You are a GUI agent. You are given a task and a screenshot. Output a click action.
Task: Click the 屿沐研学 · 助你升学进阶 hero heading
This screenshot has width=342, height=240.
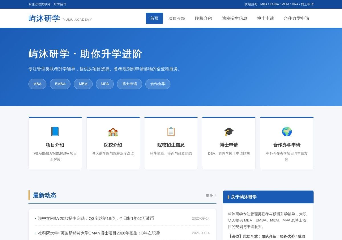(85, 54)
